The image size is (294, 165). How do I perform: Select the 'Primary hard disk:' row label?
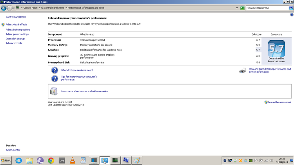(59, 63)
